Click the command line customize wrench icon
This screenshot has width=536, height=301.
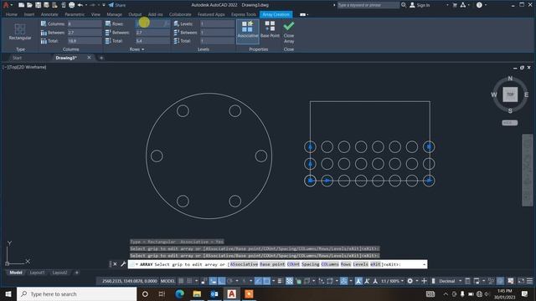pos(123,264)
